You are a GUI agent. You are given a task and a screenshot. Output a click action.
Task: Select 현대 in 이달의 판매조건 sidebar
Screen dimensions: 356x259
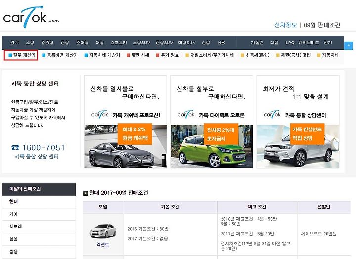(x=39, y=202)
